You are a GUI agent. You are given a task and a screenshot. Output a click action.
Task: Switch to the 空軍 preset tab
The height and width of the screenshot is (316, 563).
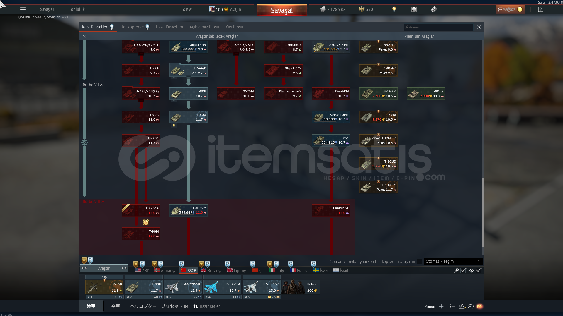pos(115,306)
